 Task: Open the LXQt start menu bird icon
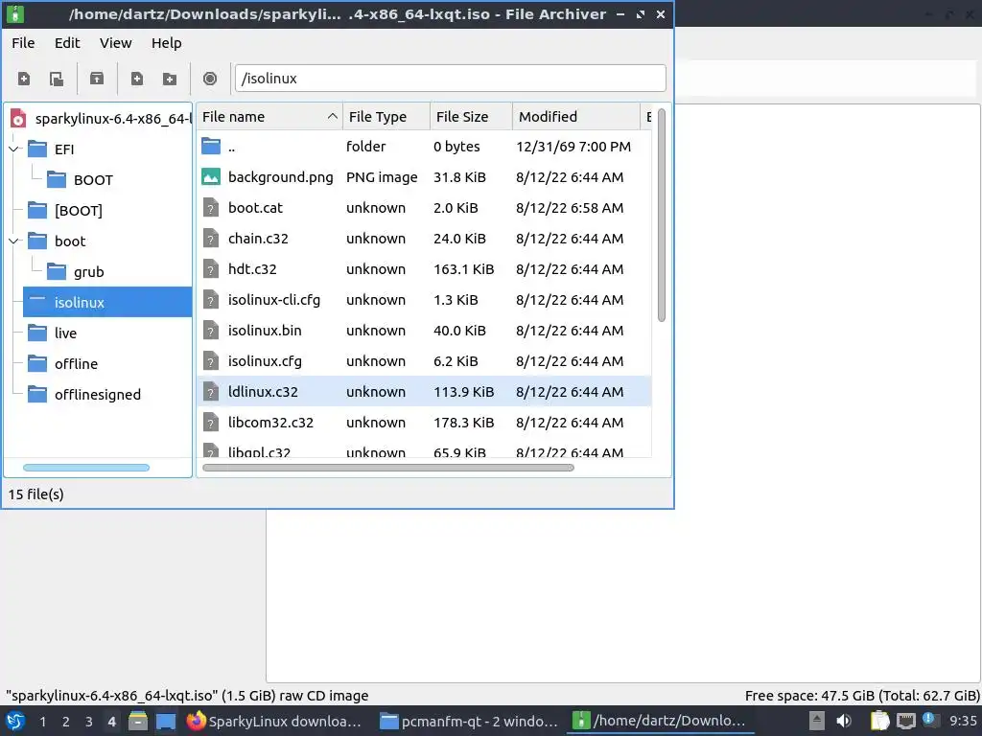coord(15,721)
